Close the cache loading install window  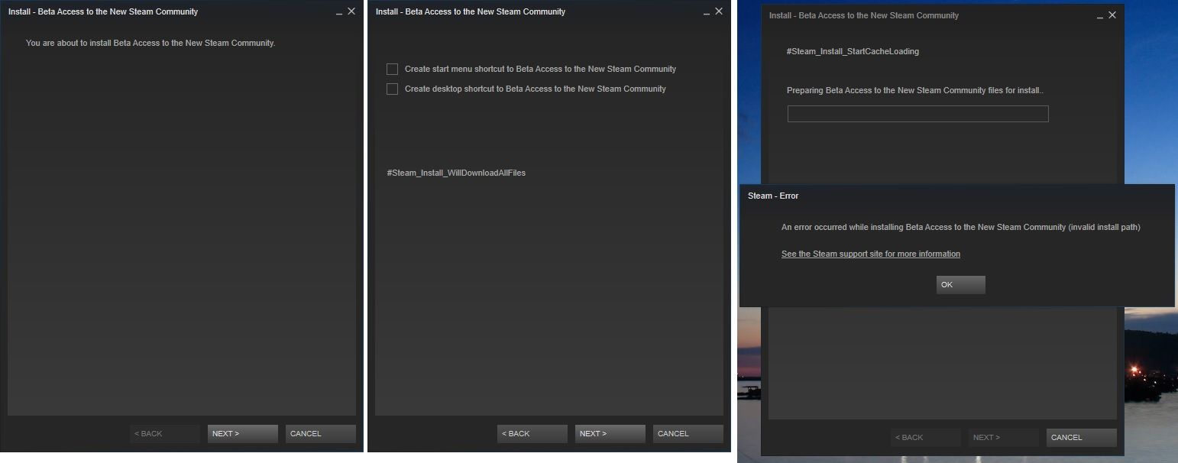coord(1112,15)
